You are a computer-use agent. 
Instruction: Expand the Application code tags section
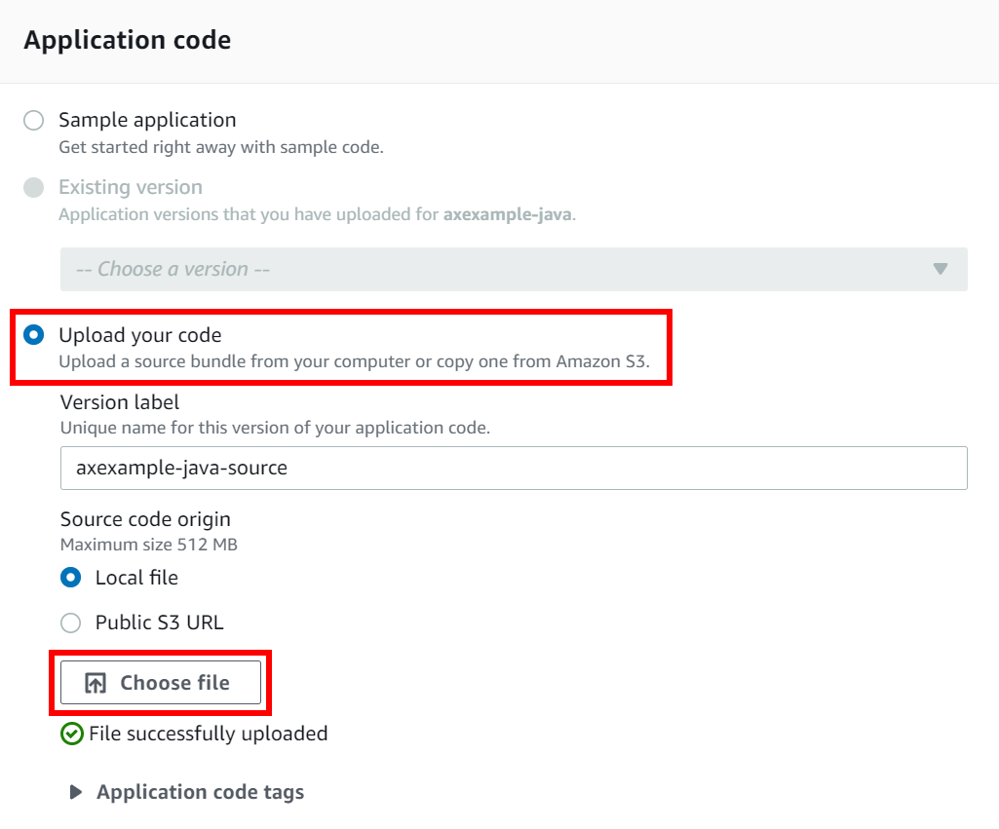click(x=200, y=792)
